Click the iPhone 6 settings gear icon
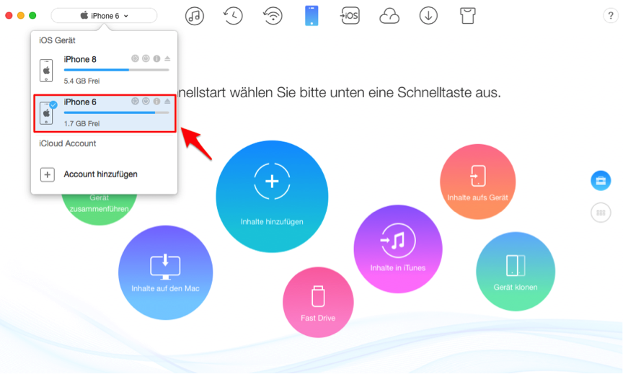The height and width of the screenshot is (374, 623). coord(135,102)
